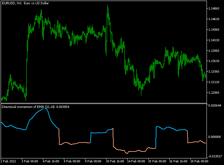Click the 10 Feb 16:00 time label
Screen dimensions: 224x165
pos(115,161)
